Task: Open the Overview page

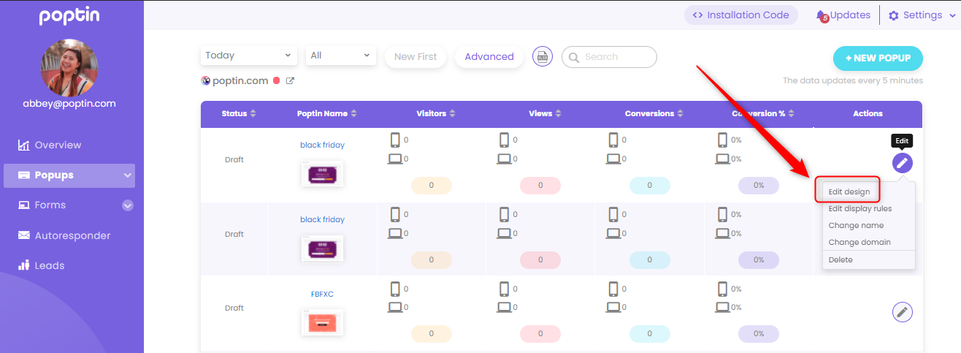Action: coord(58,145)
